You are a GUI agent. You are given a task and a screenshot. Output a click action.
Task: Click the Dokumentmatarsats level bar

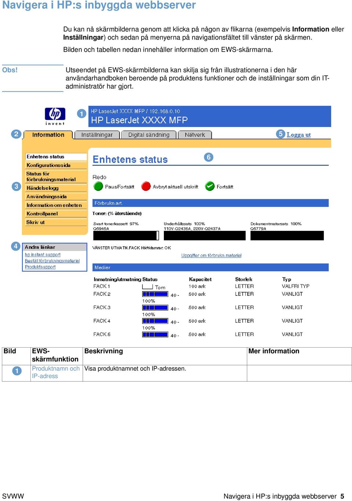[x=287, y=236]
